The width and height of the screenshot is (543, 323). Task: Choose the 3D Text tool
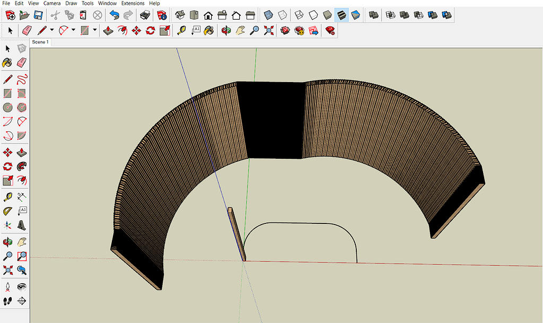coord(22,225)
